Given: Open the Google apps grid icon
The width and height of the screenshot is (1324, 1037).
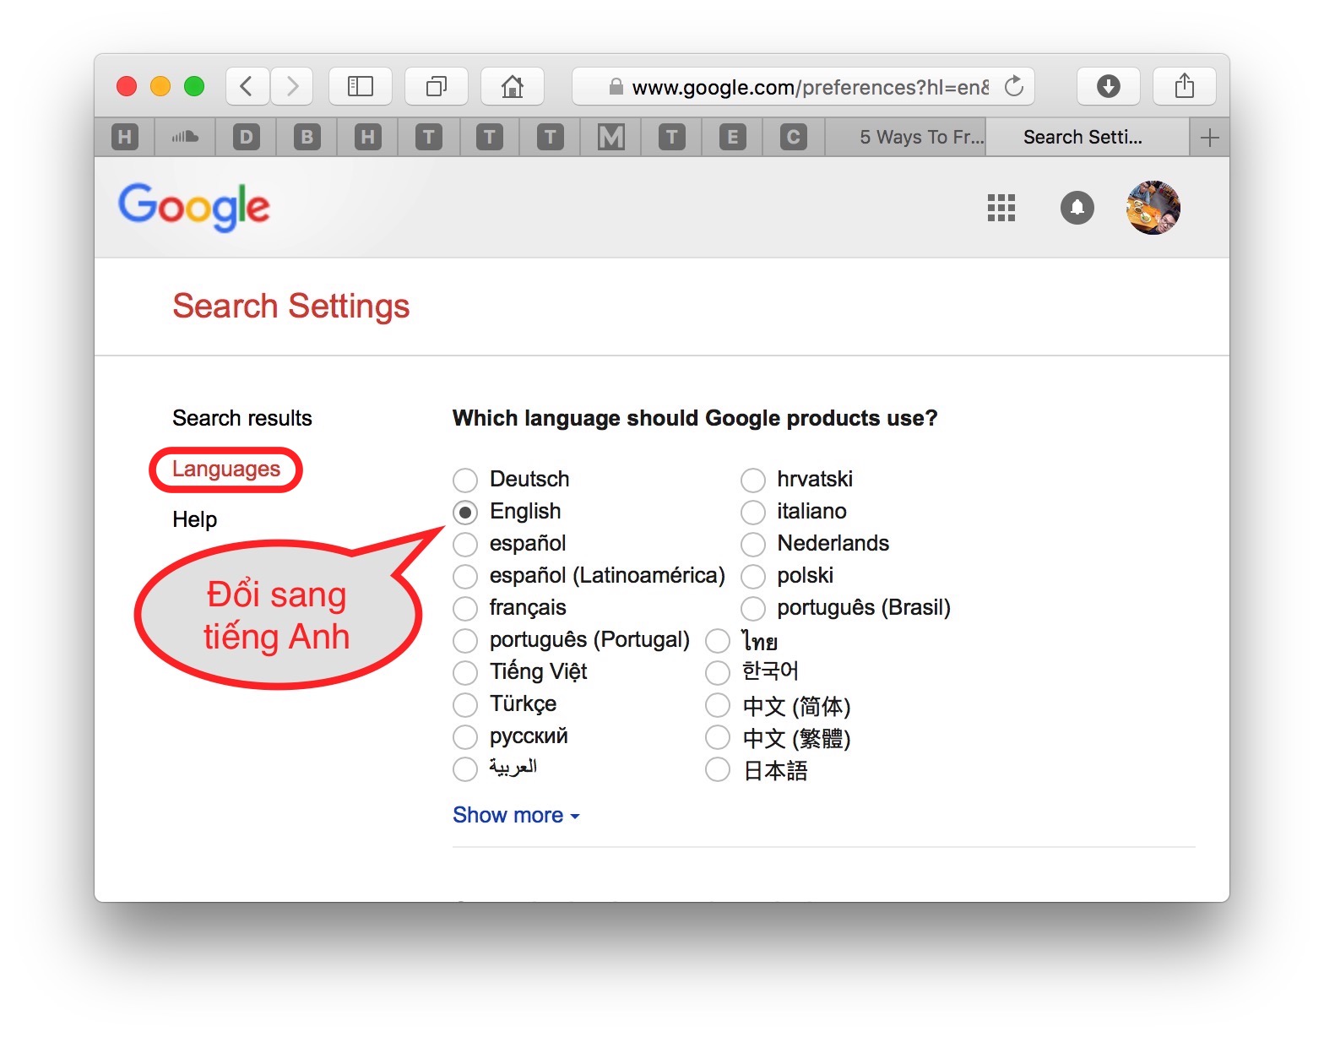Looking at the screenshot, I should (1001, 208).
